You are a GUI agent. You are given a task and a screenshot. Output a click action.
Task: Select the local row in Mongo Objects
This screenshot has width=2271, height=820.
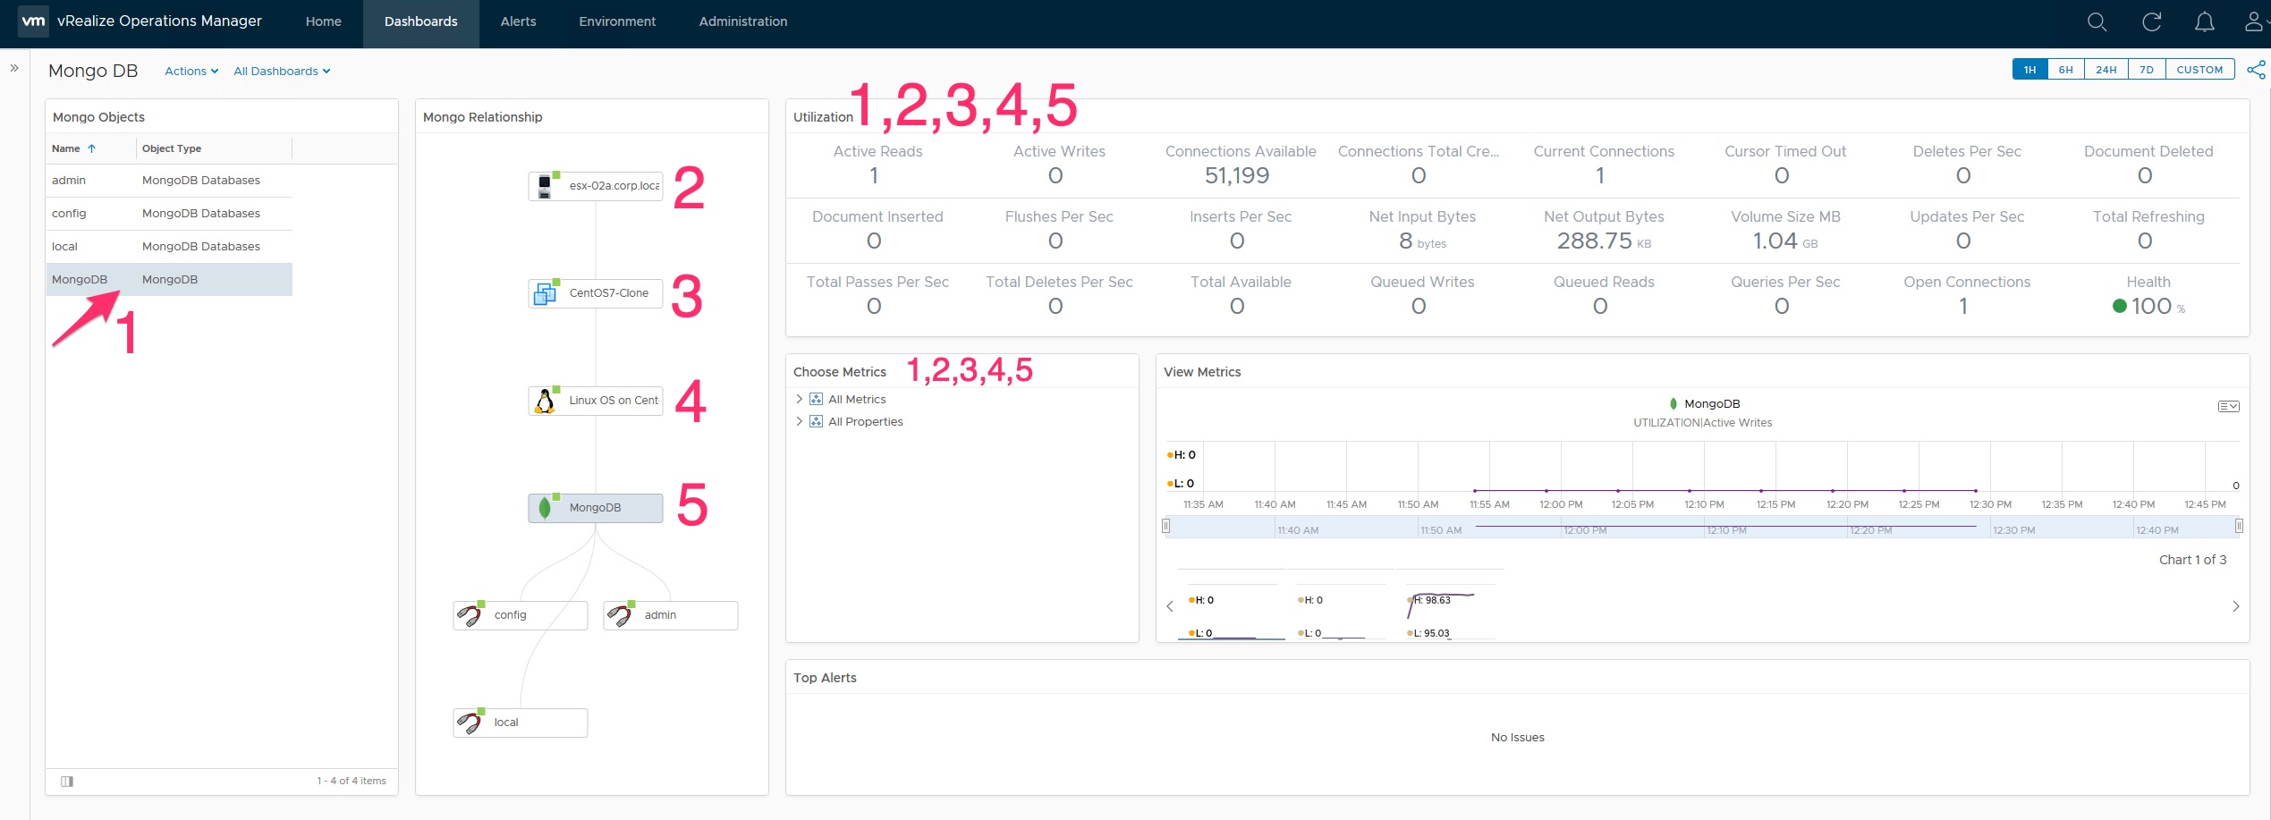tap(170, 247)
